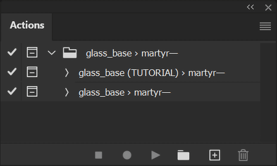Delete the selected action with trash icon

point(243,155)
